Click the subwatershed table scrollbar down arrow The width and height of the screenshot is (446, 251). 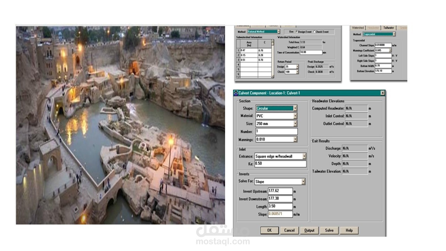(x=272, y=76)
